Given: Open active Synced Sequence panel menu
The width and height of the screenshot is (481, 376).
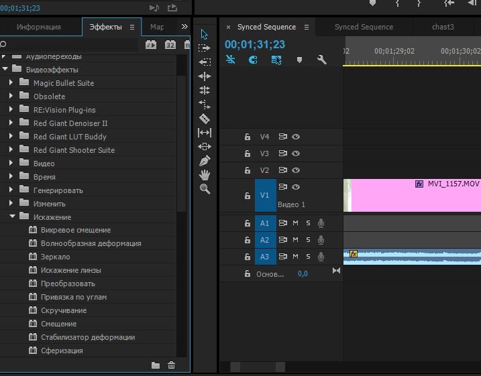Looking at the screenshot, I should click(306, 27).
